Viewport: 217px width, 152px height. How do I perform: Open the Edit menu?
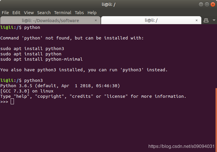16,13
